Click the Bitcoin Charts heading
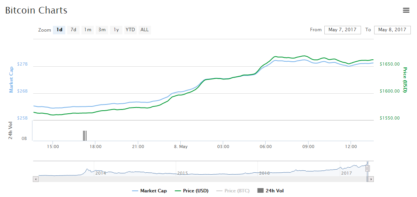 coord(36,11)
